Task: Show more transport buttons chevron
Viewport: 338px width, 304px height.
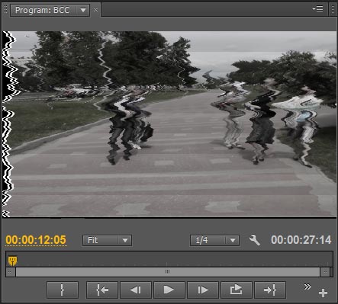Action: pos(307,286)
